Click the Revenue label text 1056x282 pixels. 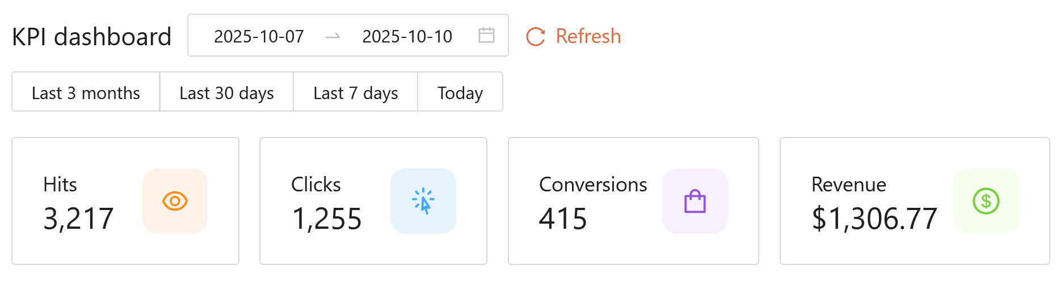(x=848, y=185)
